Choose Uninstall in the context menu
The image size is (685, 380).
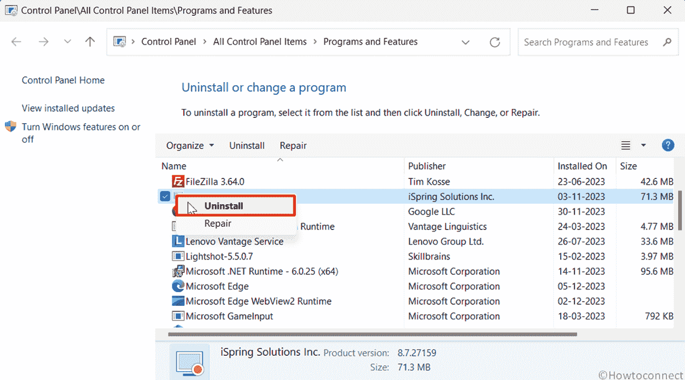[x=235, y=206]
